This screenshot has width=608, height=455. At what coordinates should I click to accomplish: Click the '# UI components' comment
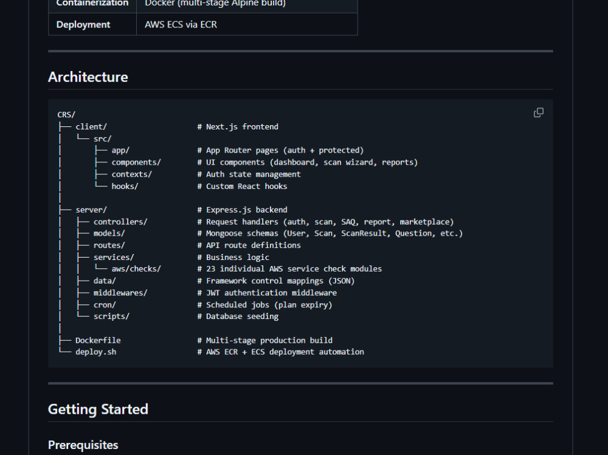308,162
